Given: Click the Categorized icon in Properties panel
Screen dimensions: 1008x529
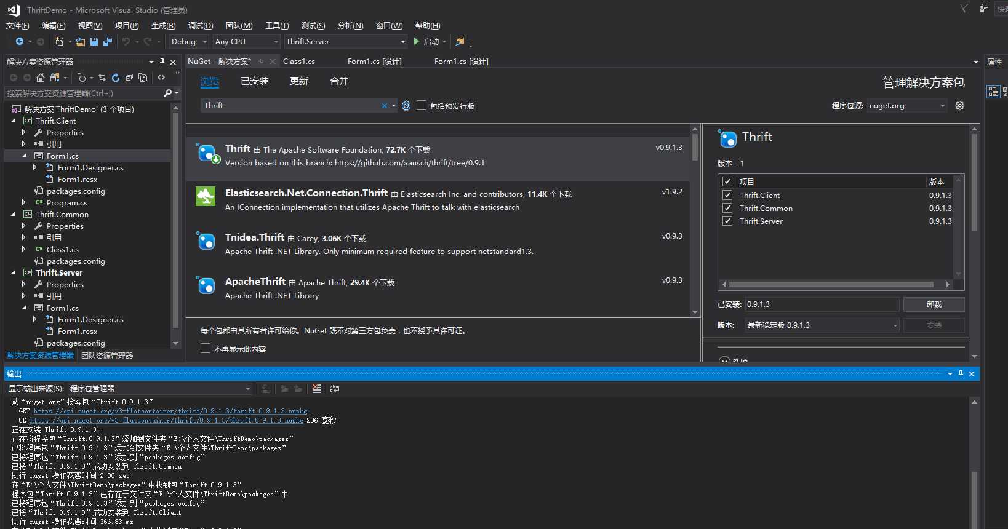Looking at the screenshot, I should tap(993, 92).
